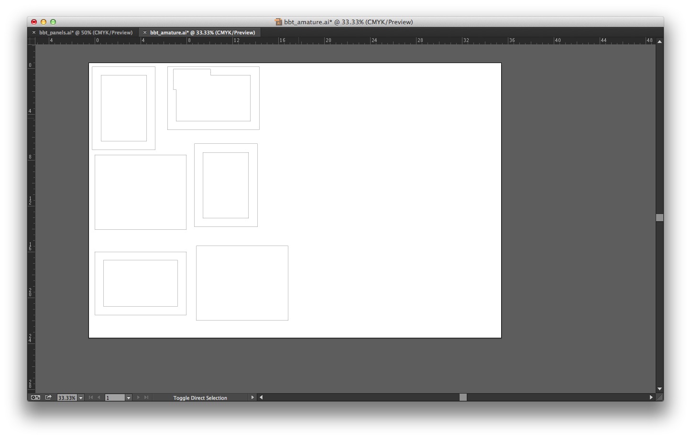Open the zoom level dropdown arrow
The width and height of the screenshot is (691, 439).
click(x=81, y=398)
